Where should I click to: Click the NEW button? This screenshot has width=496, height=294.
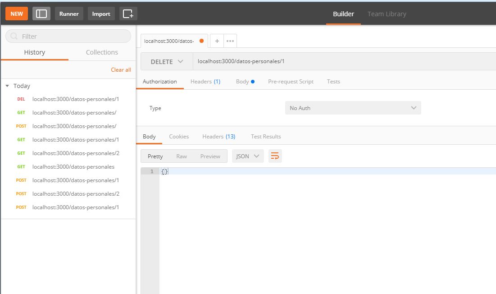pyautogui.click(x=17, y=14)
